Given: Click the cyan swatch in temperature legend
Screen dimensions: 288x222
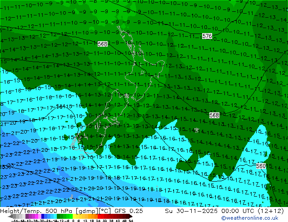Looking at the screenshot, I should (x=55, y=216).
